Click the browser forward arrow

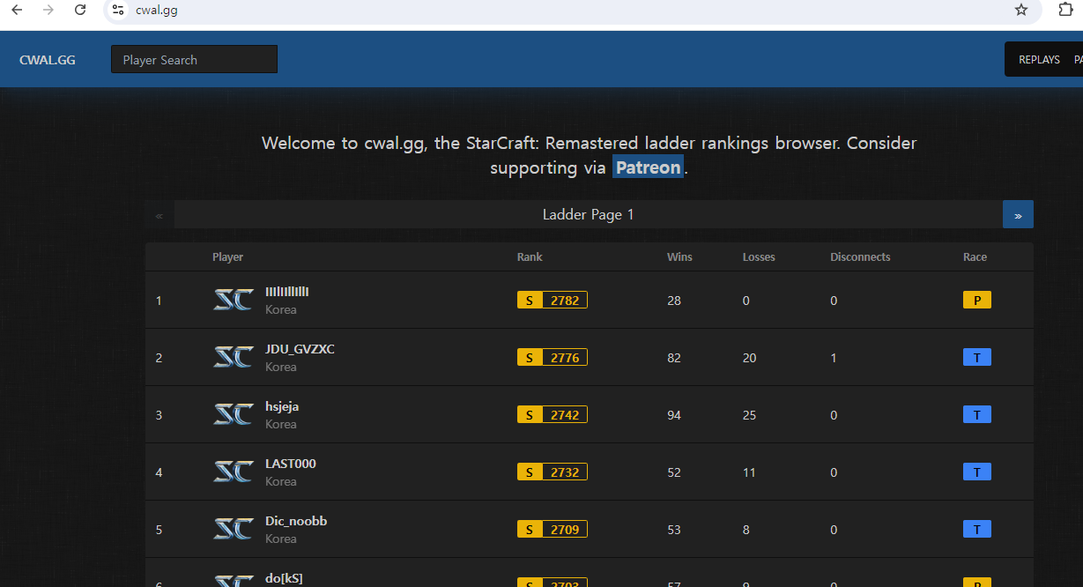click(48, 10)
